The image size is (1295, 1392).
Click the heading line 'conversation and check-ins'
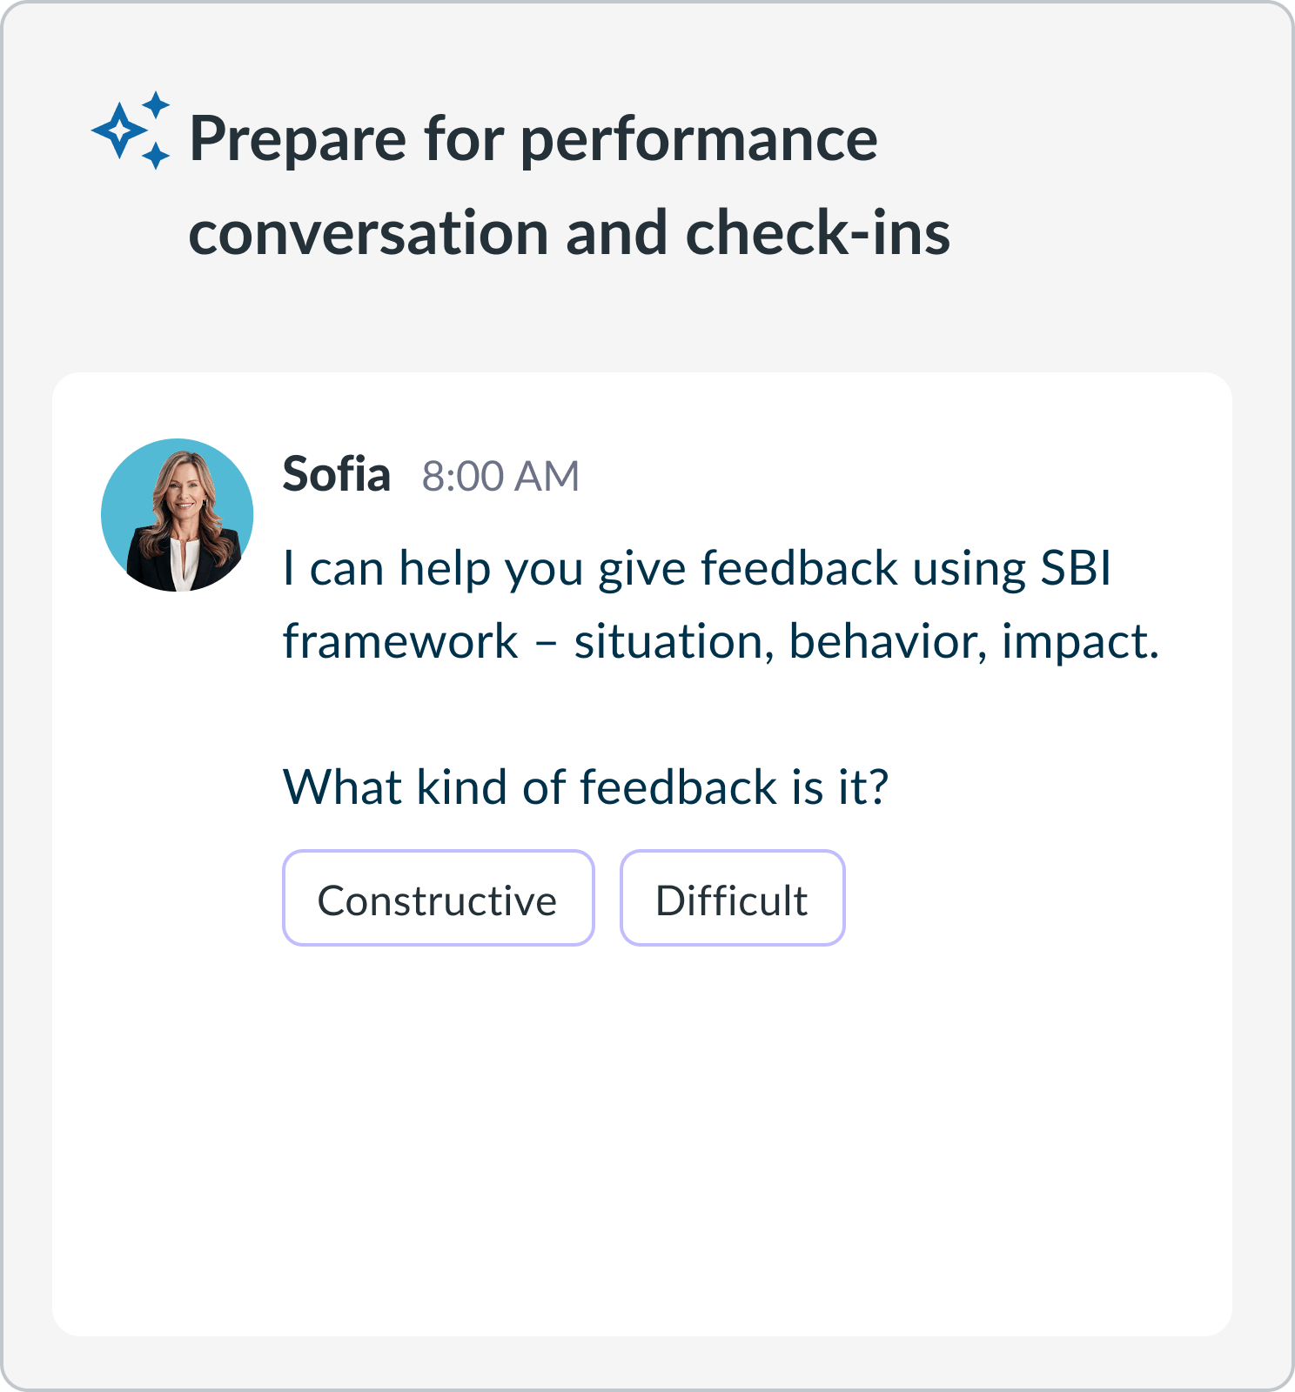pyautogui.click(x=569, y=233)
